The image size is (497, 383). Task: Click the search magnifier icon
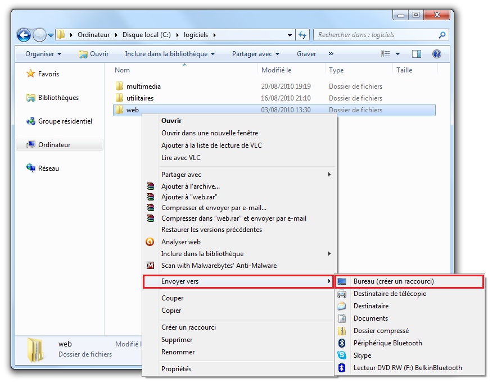coord(442,35)
